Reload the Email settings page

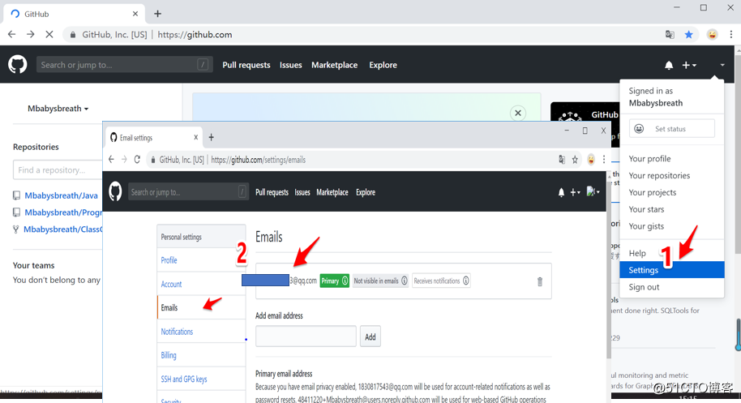click(x=137, y=160)
